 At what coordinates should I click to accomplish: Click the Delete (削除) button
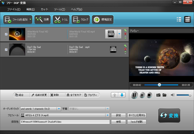55,95
